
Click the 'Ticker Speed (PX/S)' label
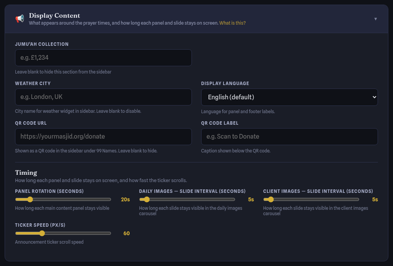pyautogui.click(x=40, y=225)
